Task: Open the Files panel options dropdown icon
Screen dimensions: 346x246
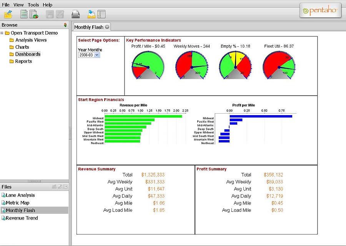Action: click(x=65, y=187)
